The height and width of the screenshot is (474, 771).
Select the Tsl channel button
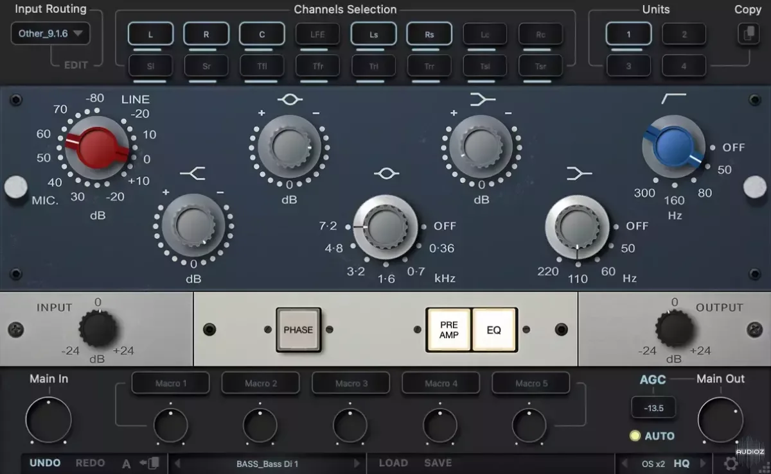485,65
